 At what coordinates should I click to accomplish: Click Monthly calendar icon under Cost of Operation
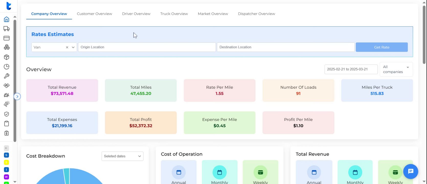coord(220,172)
